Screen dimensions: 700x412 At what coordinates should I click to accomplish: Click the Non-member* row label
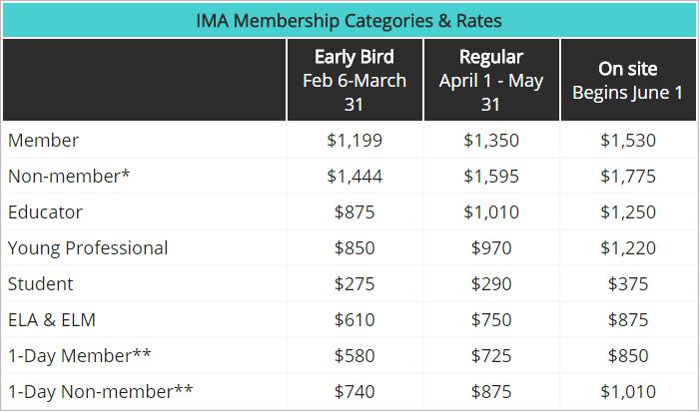69,177
